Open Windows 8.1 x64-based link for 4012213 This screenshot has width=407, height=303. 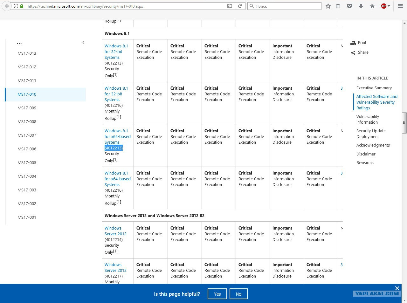[118, 136]
